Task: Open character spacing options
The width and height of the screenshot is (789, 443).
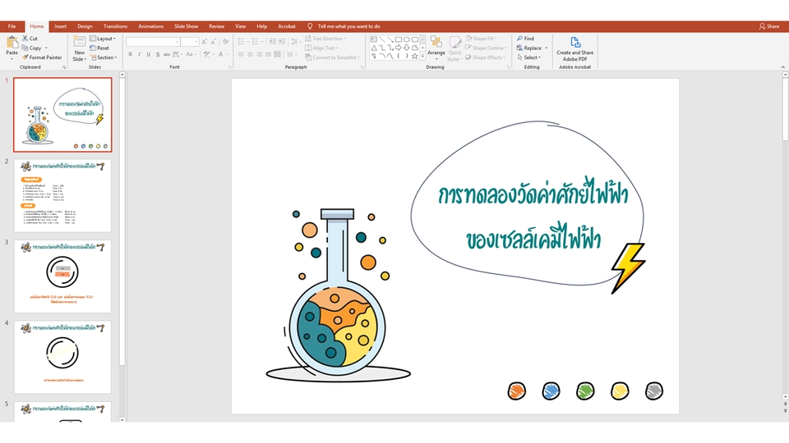Action: 177,54
